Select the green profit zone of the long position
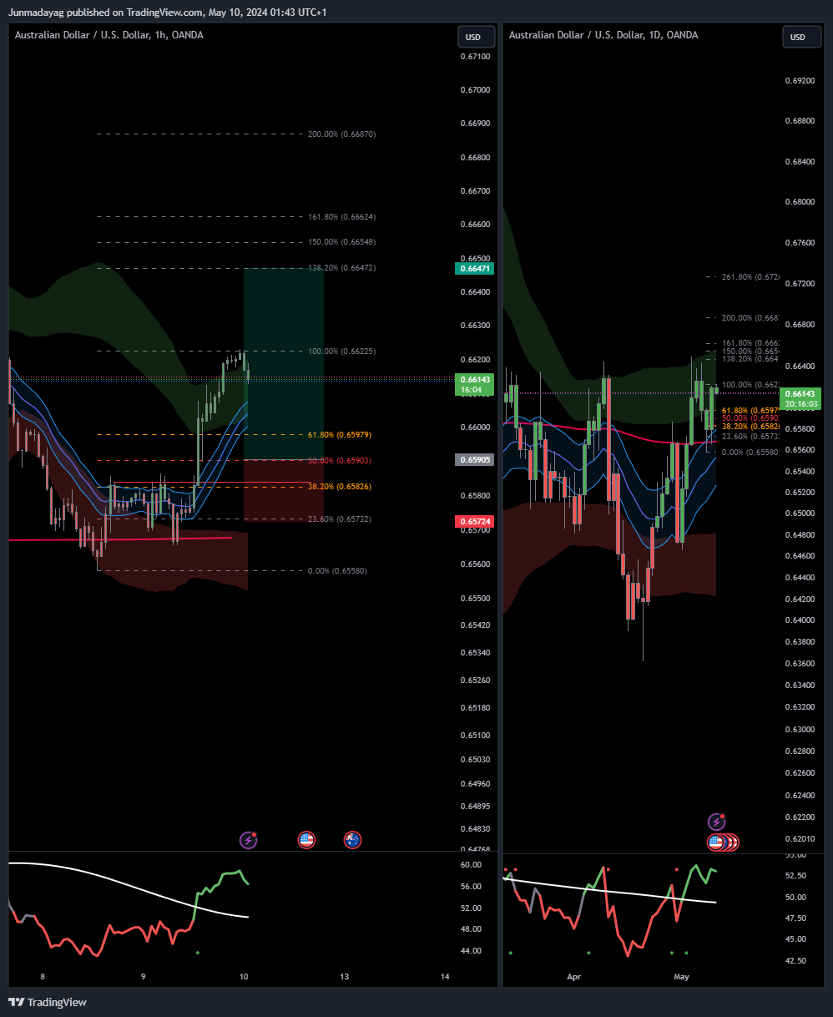Screen dimensions: 833x1017 coord(283,364)
